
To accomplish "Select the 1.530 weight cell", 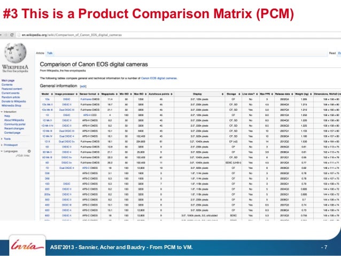I will 304,142.
